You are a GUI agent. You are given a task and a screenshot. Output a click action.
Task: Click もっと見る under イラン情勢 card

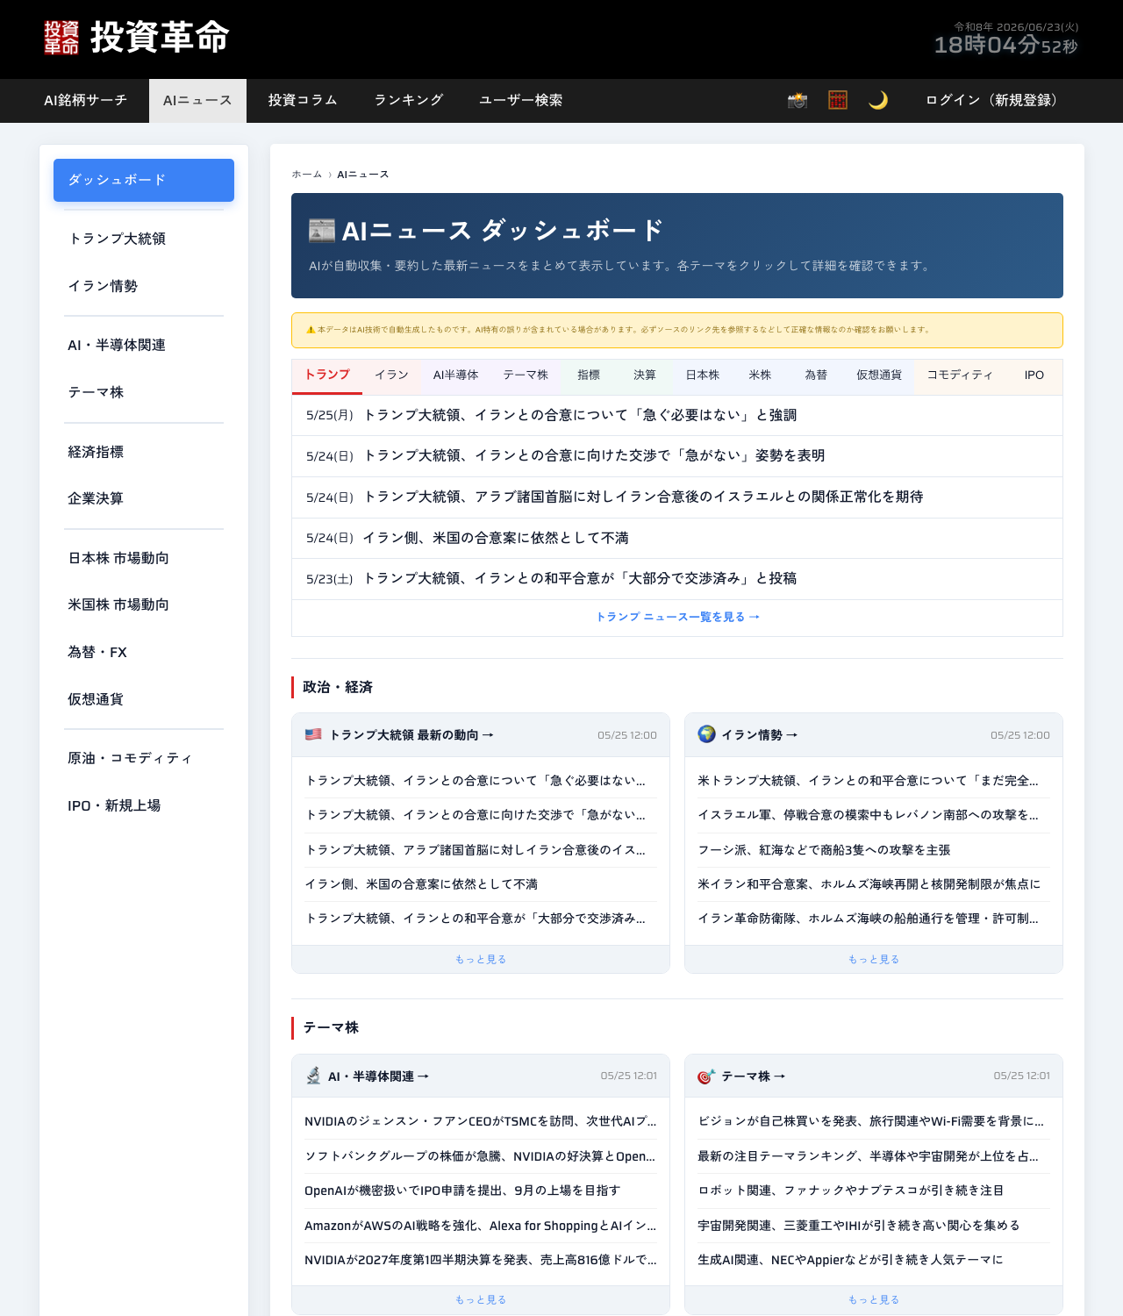pyautogui.click(x=874, y=960)
